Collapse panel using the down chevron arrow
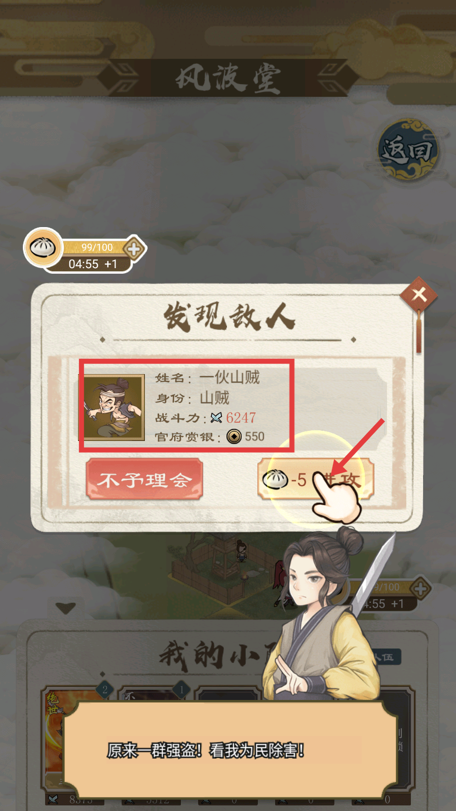The height and width of the screenshot is (811, 456). (65, 608)
